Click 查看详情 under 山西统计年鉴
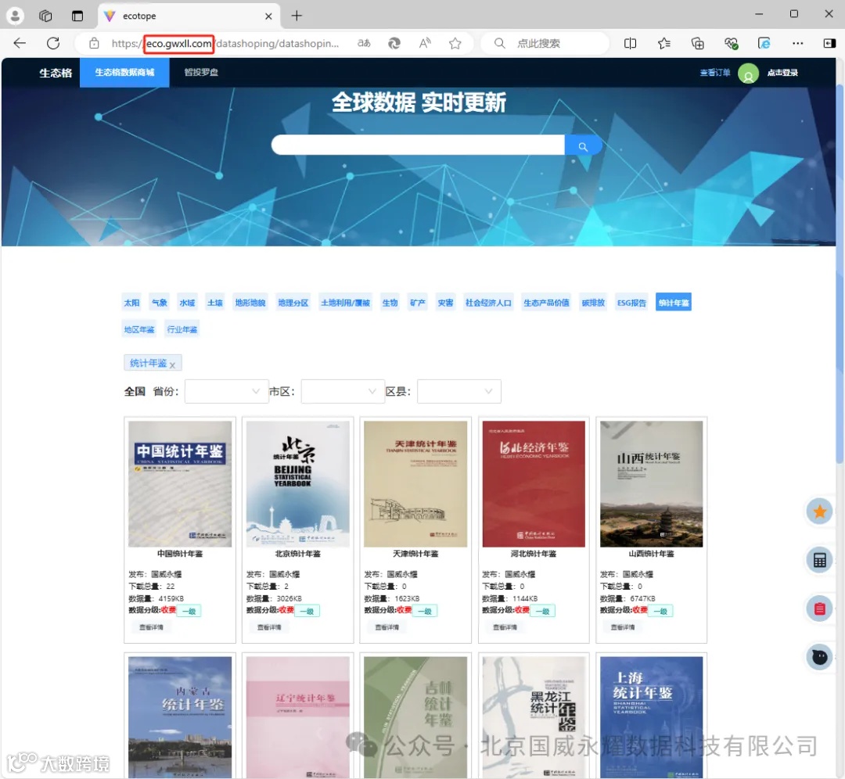Screen dimensions: 845x779 click(x=623, y=627)
